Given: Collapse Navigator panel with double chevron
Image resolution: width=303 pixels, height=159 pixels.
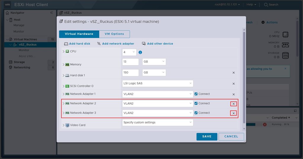Looking at the screenshot, I should point(51,13).
